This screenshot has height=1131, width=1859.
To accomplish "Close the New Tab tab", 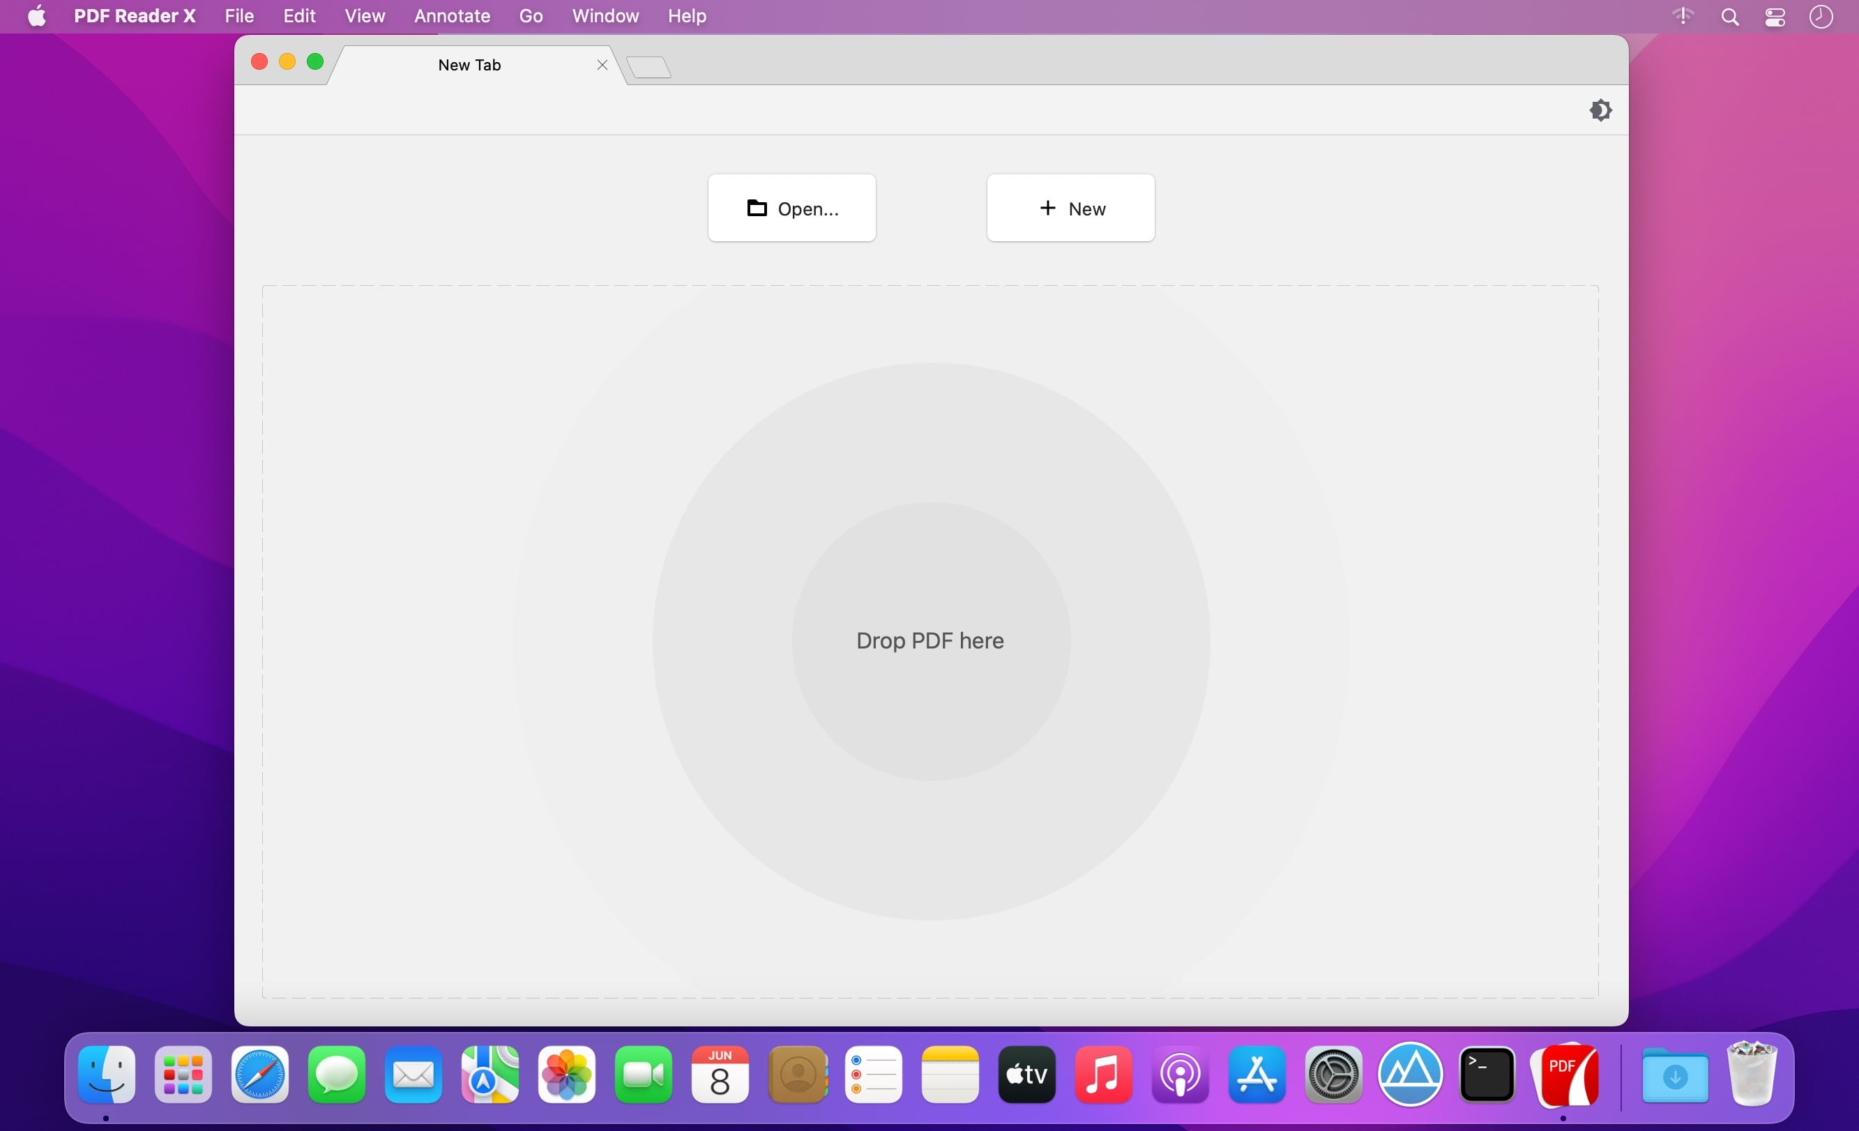I will 602,65.
